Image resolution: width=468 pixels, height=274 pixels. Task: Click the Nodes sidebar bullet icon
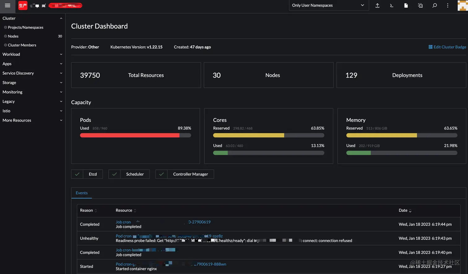tap(6, 36)
